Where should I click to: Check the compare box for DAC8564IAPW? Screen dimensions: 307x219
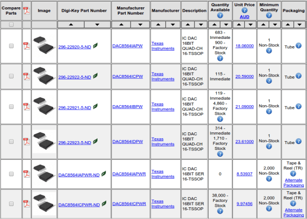pyautogui.click(x=11, y=46)
